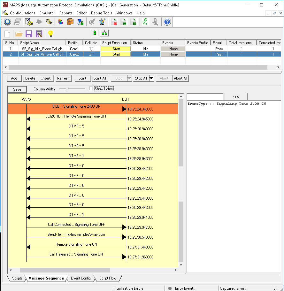This screenshot has width=284, height=291.
Task: Click Start in row 2 Script Execution
Action: [116, 54]
